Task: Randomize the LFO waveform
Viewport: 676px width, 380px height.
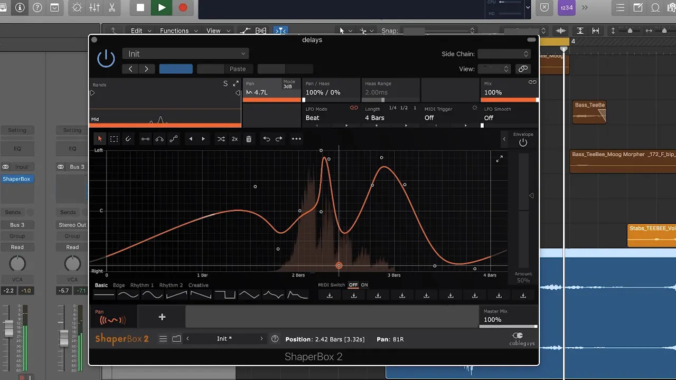Action: tap(221, 139)
